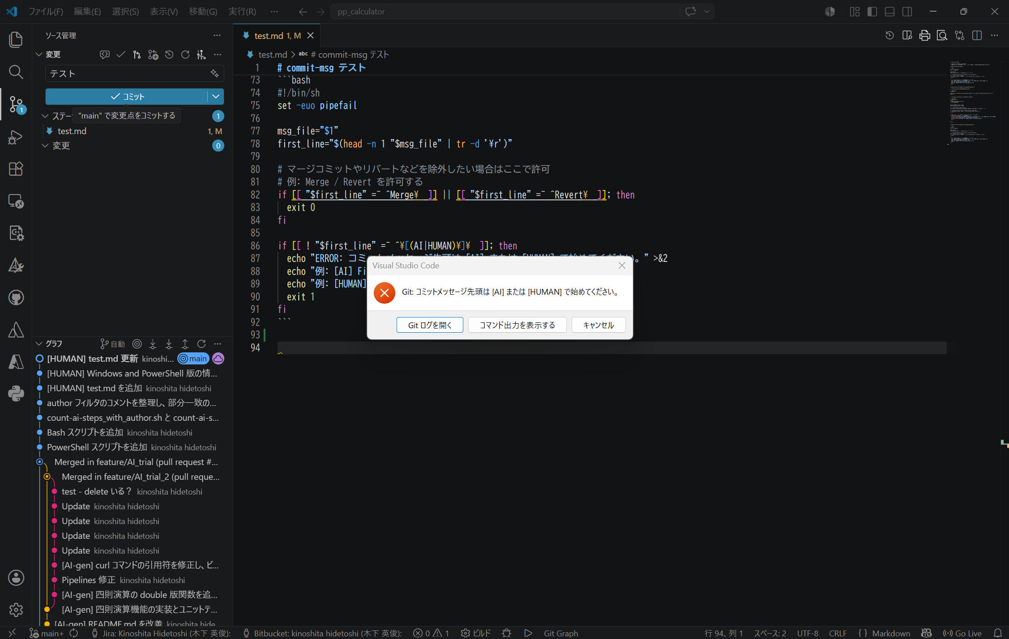This screenshot has width=1009, height=639.
Task: Click CRLF end of line setting
Action: [837, 633]
